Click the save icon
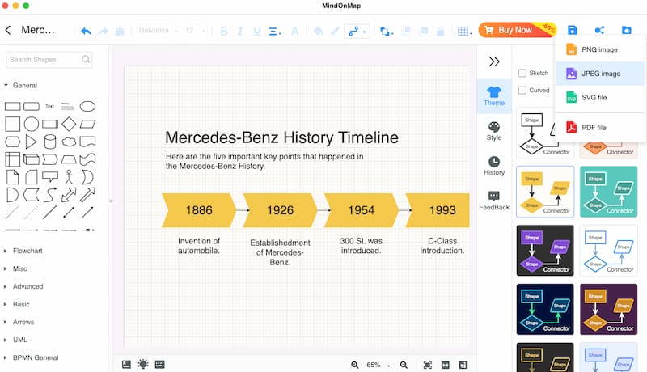 tap(573, 30)
